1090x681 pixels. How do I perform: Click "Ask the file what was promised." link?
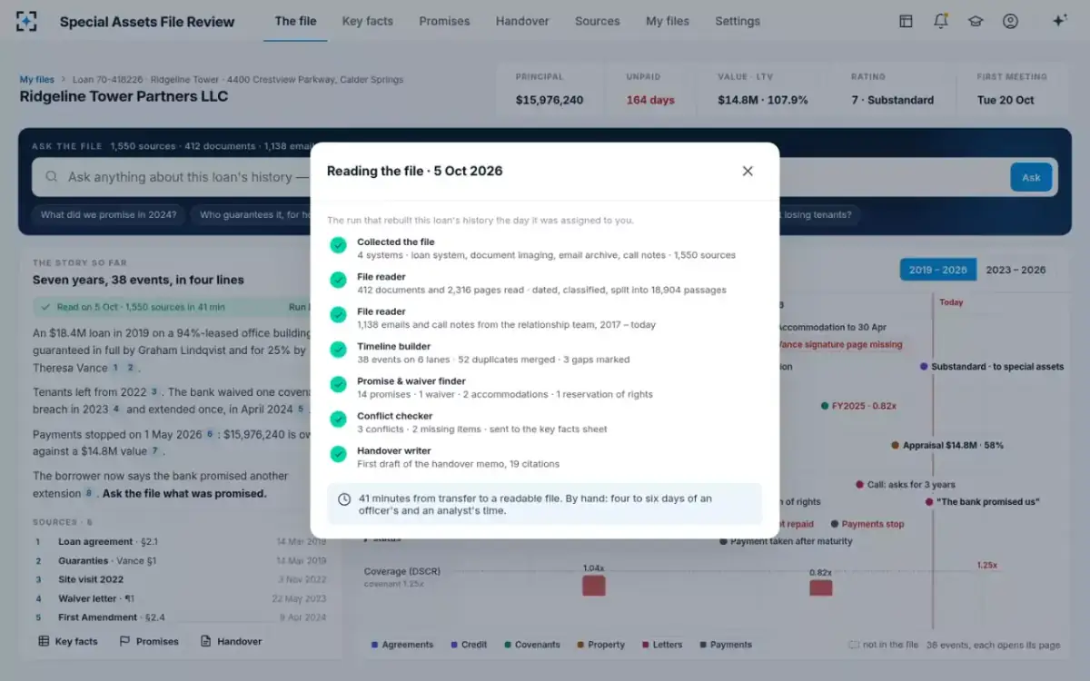(184, 494)
